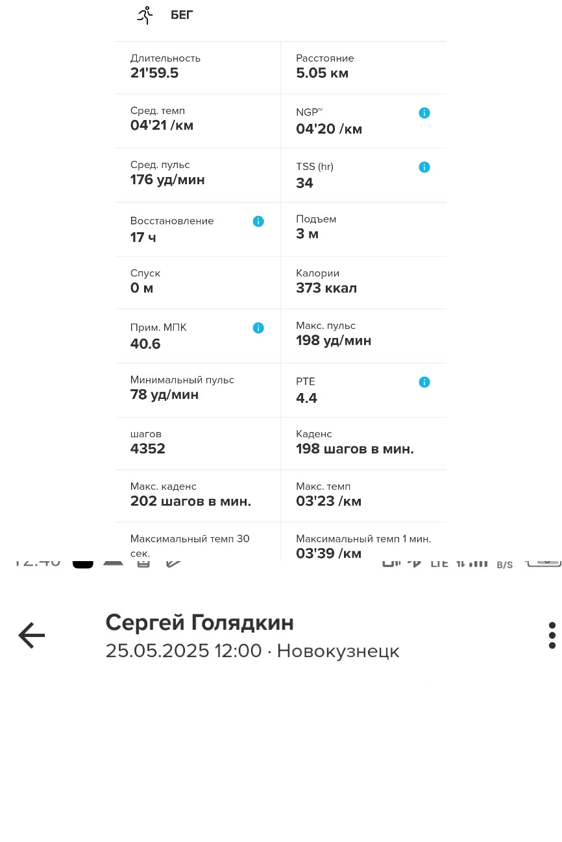Tap info icon beside Восстановление
Screen dimensions: 562x842
pyautogui.click(x=258, y=221)
